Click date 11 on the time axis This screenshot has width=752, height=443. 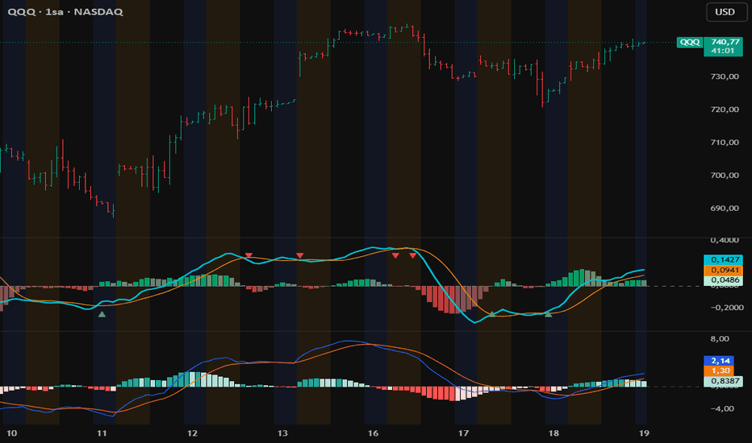[102, 433]
